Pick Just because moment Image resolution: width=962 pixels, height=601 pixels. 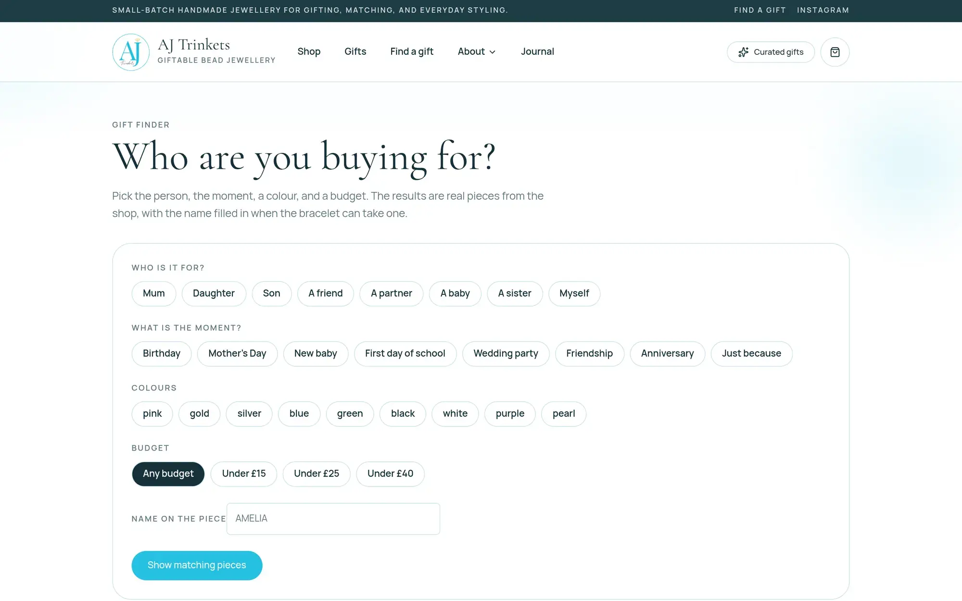click(751, 353)
